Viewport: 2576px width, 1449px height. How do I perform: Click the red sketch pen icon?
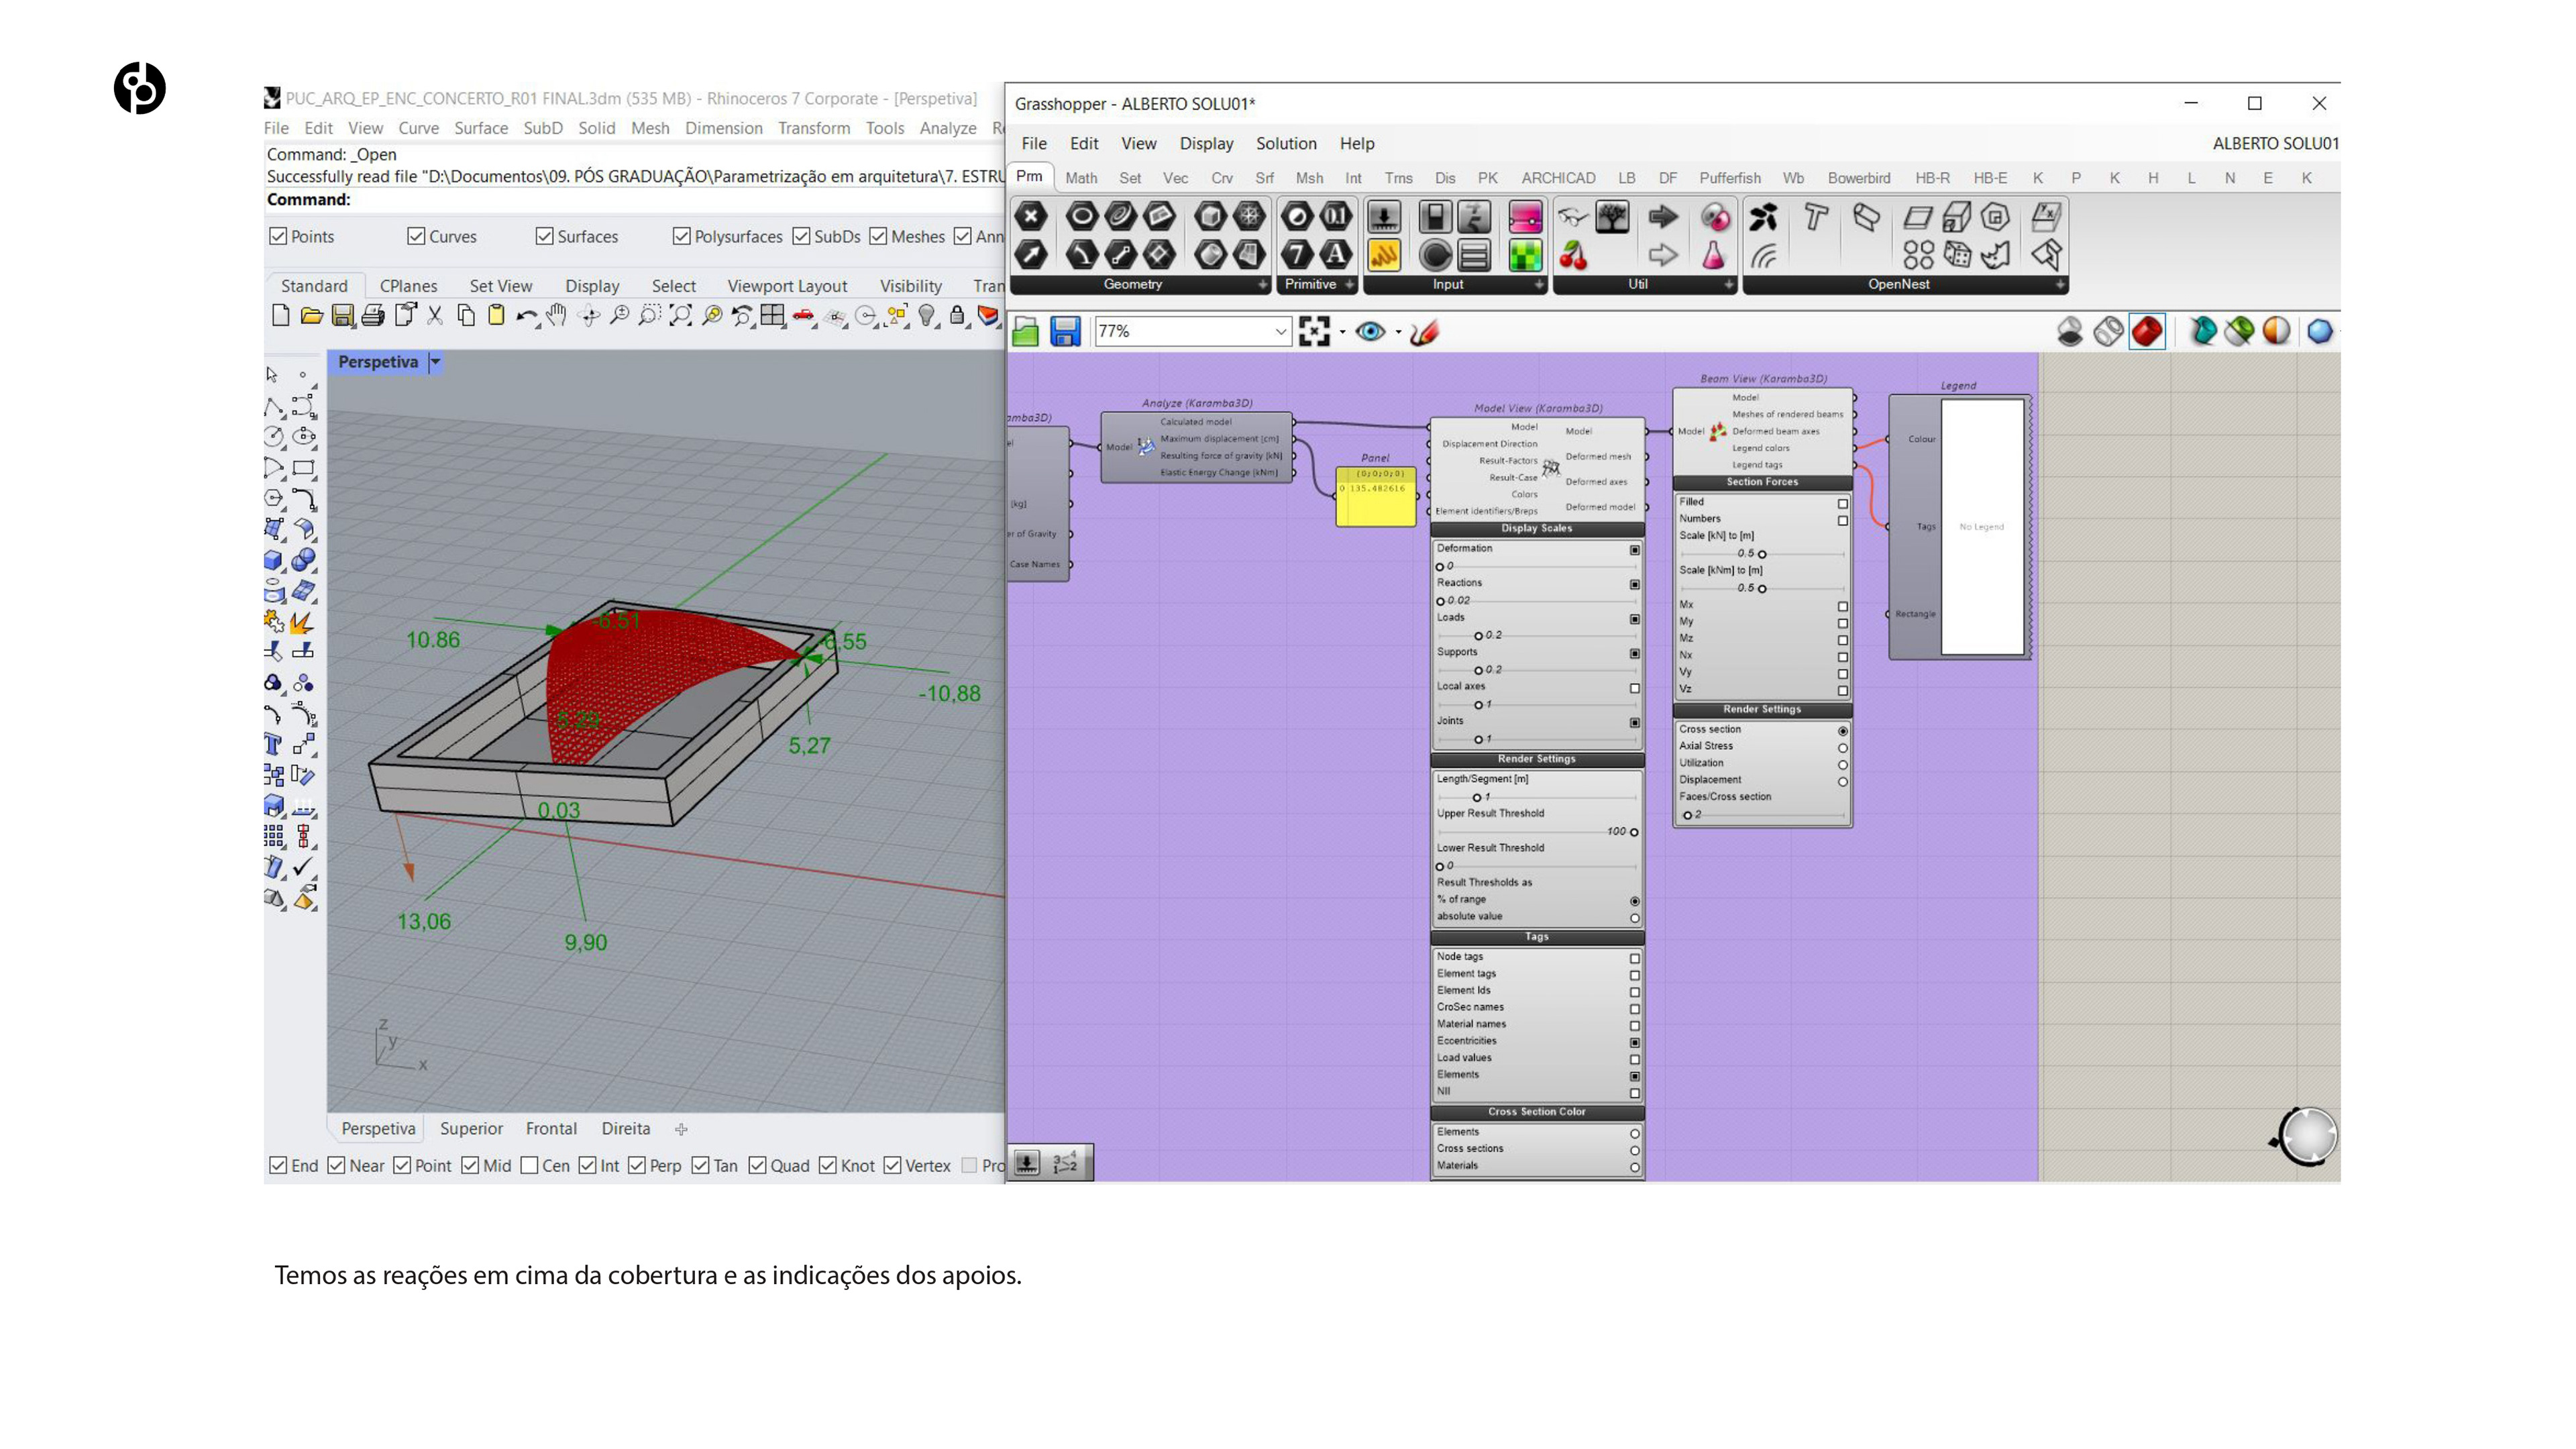[x=1424, y=332]
